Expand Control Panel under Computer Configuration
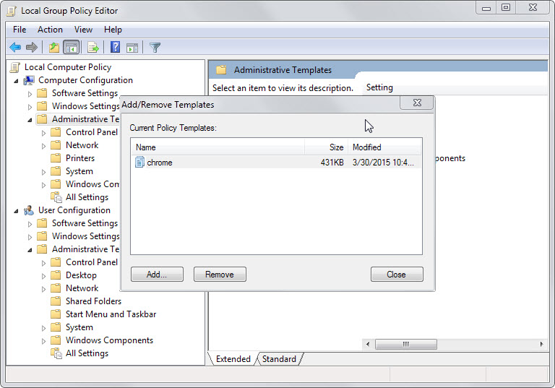The height and width of the screenshot is (388, 555). [44, 133]
